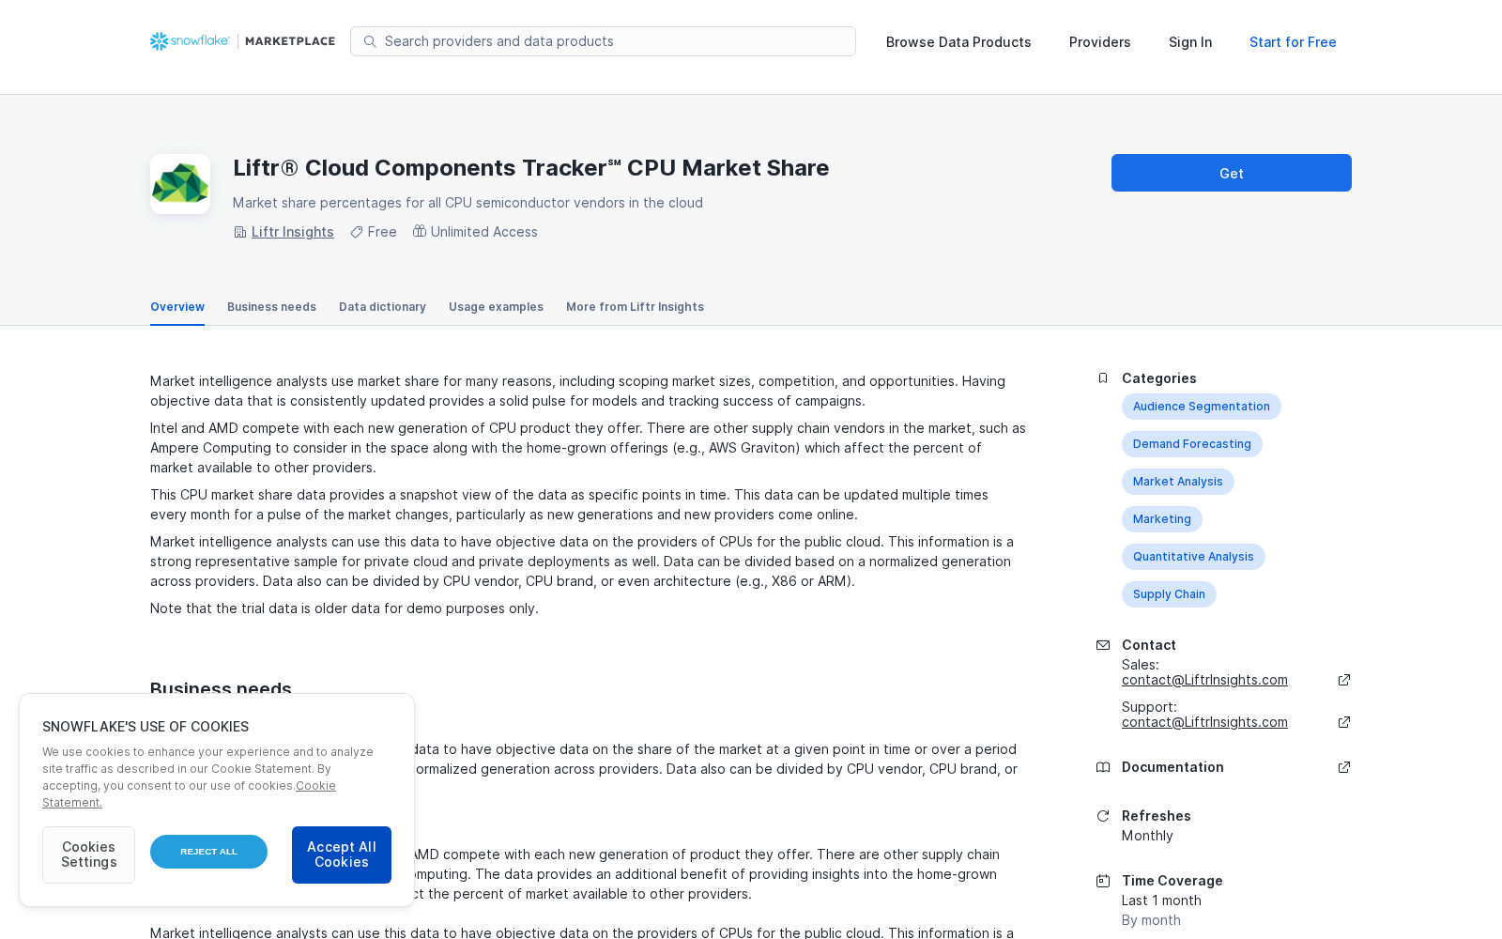Click the Sales contact email link
The width and height of the screenshot is (1502, 939).
click(x=1204, y=680)
